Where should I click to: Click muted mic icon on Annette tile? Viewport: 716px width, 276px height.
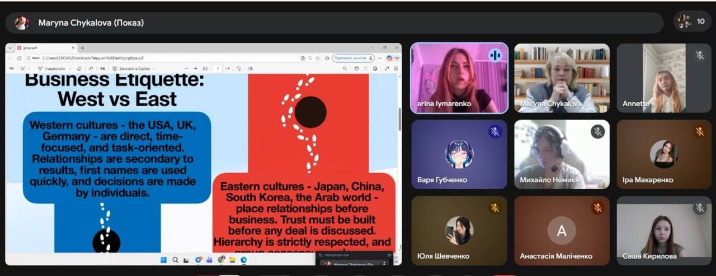tap(699, 55)
